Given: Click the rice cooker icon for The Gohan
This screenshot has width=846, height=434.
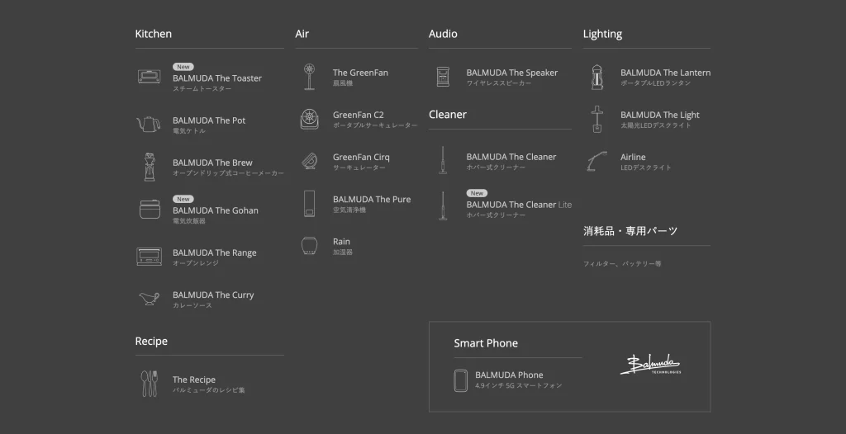Looking at the screenshot, I should tap(150, 210).
